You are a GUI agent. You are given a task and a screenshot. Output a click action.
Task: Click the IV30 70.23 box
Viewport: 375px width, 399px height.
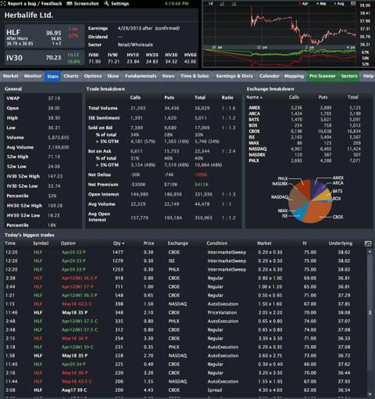44,58
